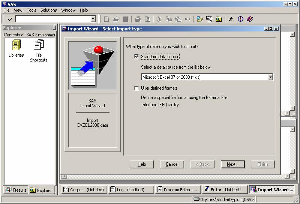This screenshot has height=204, width=300.
Task: Click the 'Contents of SAS Environment' header
Action: 30,35
